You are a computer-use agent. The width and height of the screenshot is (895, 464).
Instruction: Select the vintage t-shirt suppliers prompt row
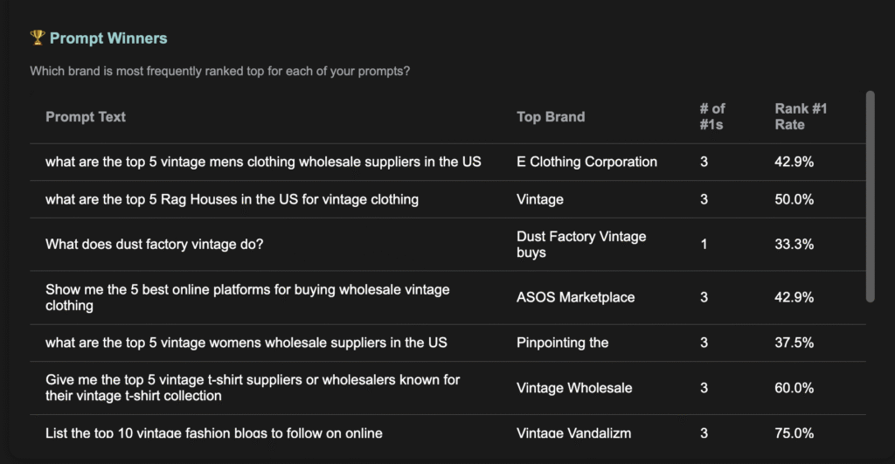(447, 388)
